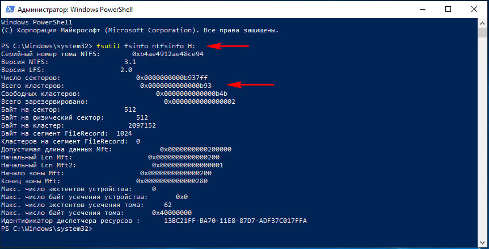Click the scrollbar up arrow
The image size is (489, 249).
point(482,23)
